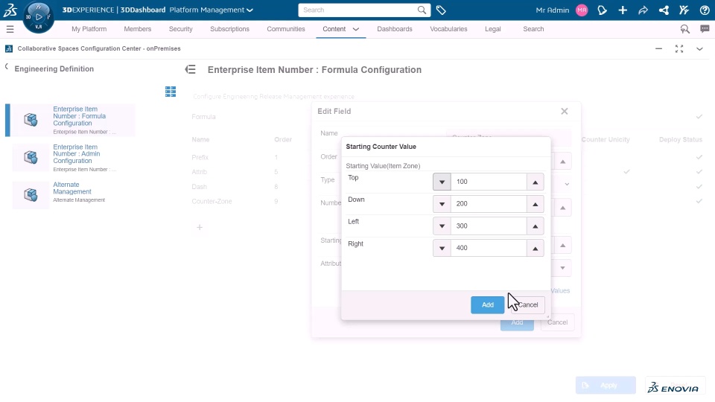Open the tags icon beside search

tap(441, 10)
